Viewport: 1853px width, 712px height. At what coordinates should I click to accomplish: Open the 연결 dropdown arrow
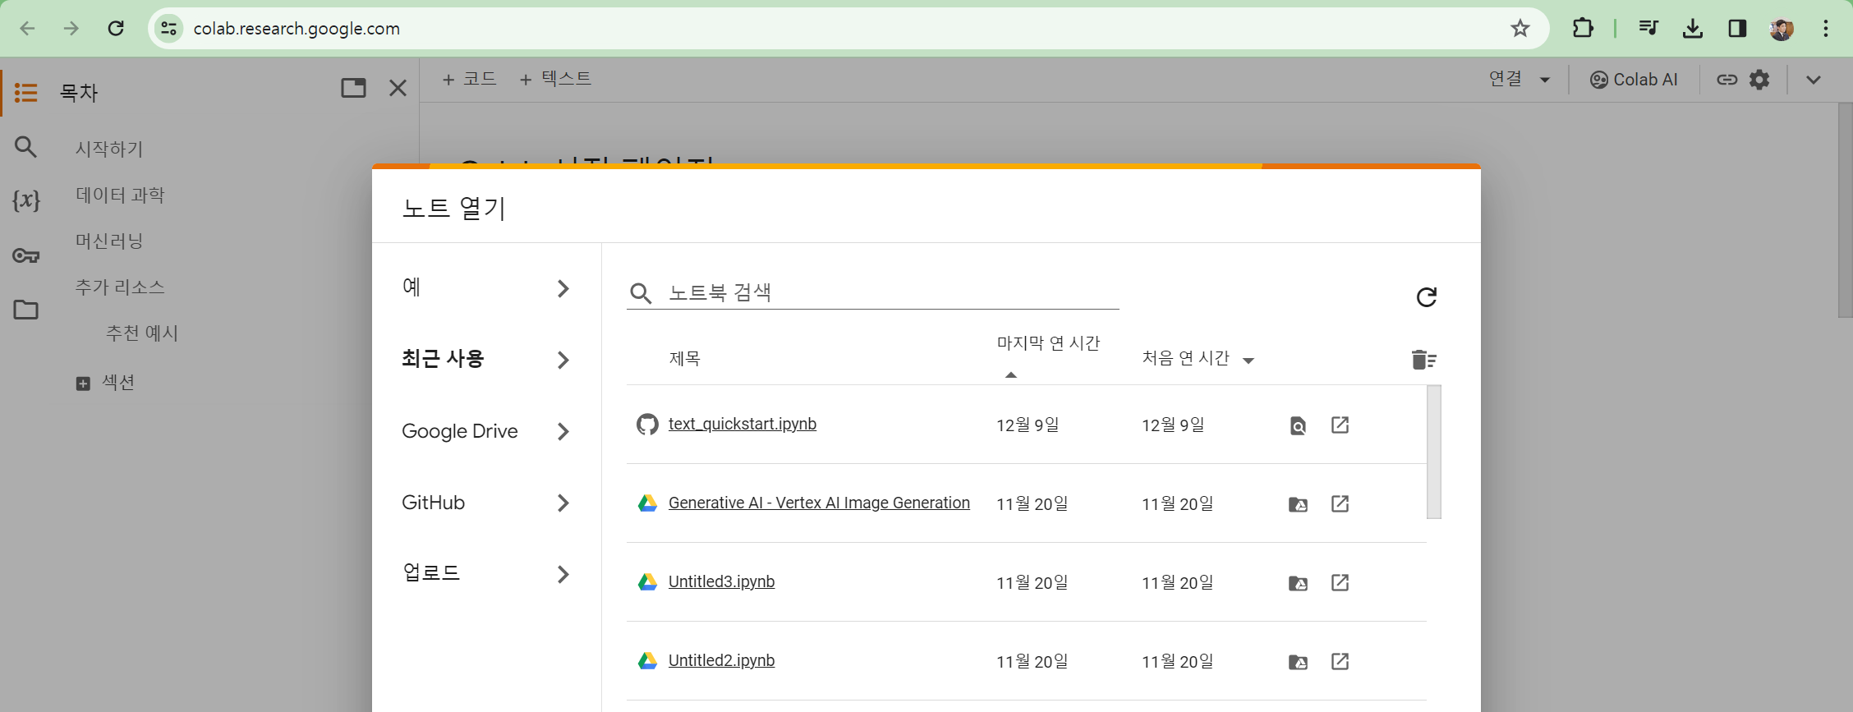coord(1545,80)
